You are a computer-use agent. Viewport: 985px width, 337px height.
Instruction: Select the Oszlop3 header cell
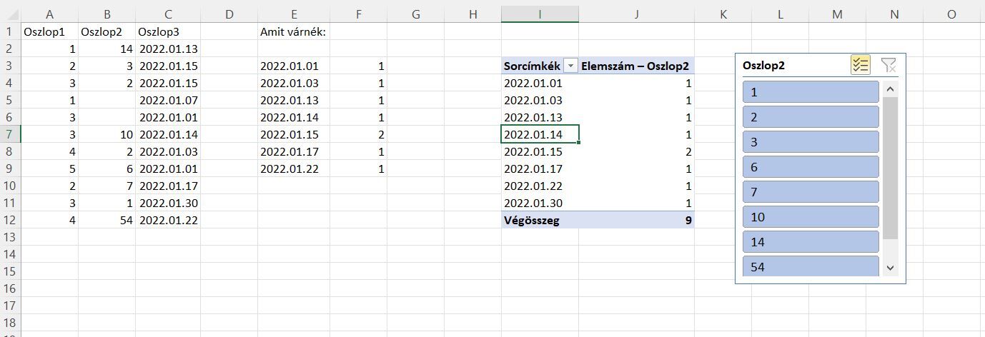point(168,31)
